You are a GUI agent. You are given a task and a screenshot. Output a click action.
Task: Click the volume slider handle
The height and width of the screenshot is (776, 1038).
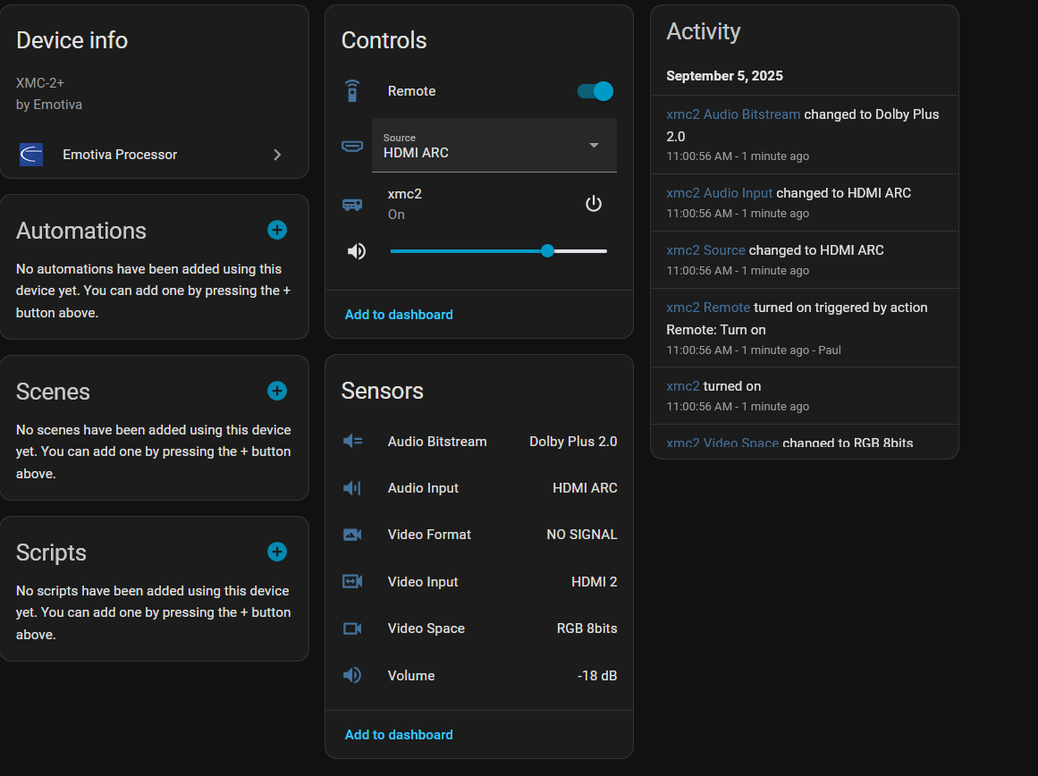point(547,251)
